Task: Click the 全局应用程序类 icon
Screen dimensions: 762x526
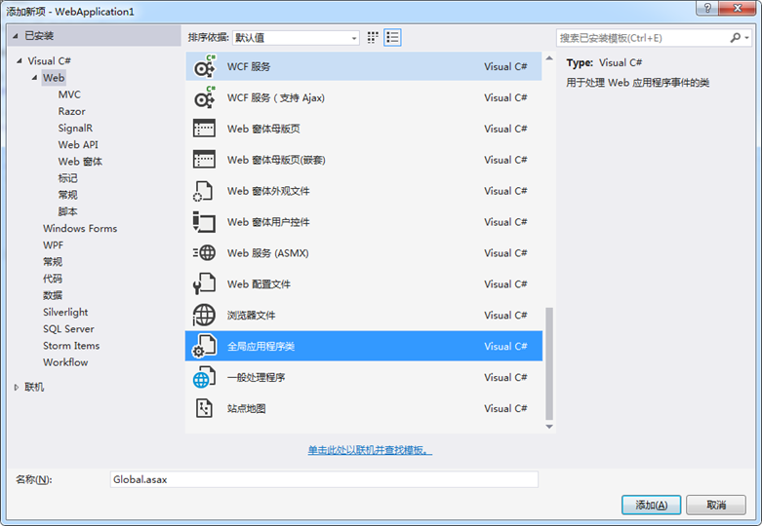Action: pyautogui.click(x=204, y=346)
